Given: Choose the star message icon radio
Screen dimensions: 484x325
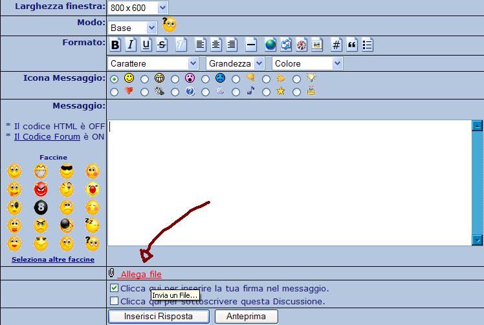Looking at the screenshot, I should coord(266,92).
